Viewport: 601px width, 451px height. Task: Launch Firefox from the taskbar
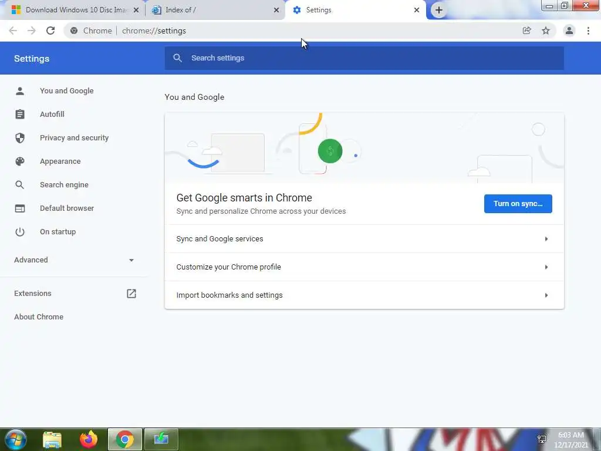[89, 439]
